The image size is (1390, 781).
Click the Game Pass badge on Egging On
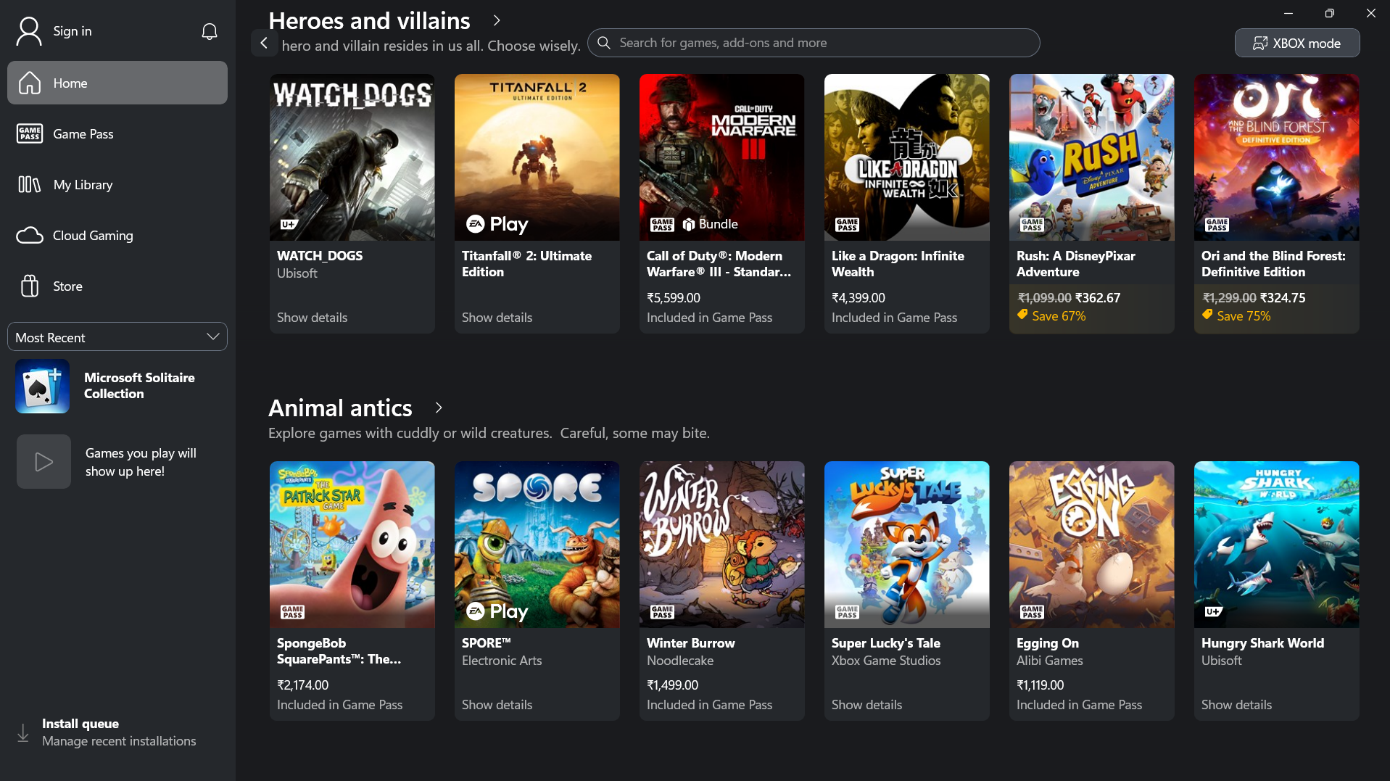coord(1032,612)
